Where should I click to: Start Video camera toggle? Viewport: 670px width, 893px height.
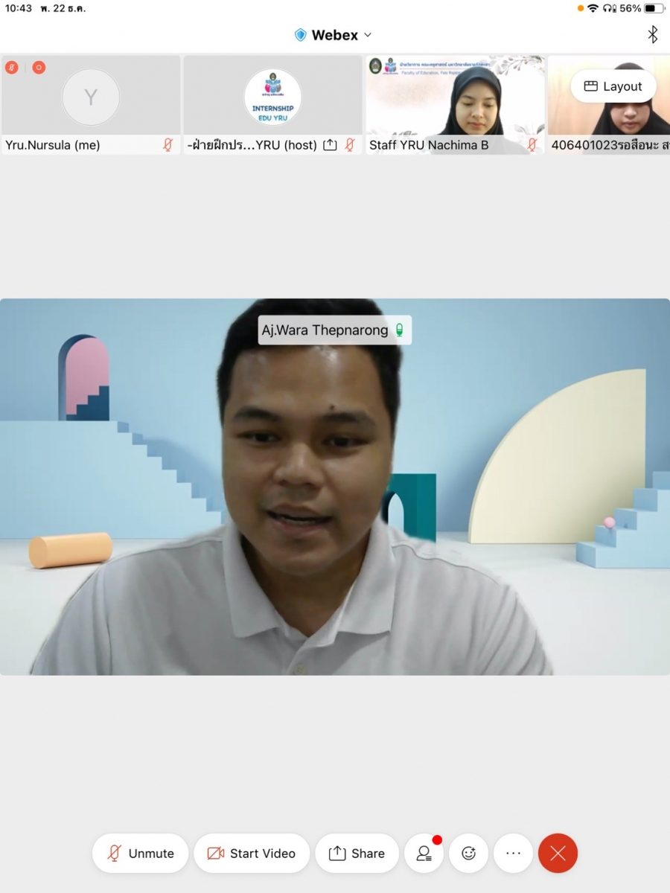[x=252, y=854]
